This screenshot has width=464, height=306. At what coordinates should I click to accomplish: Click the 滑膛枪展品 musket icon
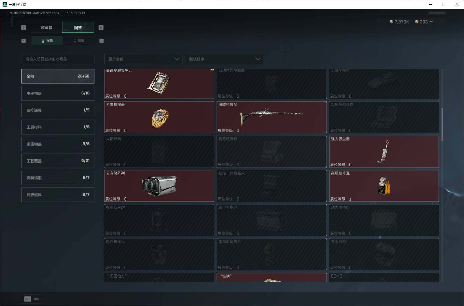tap(271, 116)
